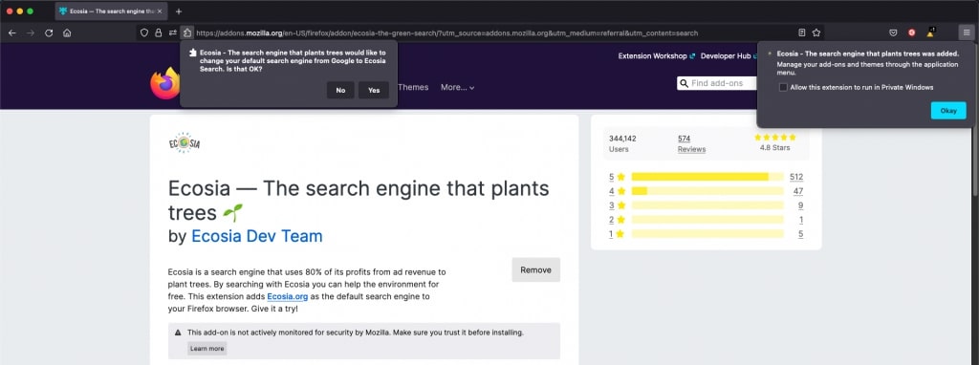The height and width of the screenshot is (365, 979).
Task: Filter reviews by 5 star bar
Action: (x=707, y=177)
